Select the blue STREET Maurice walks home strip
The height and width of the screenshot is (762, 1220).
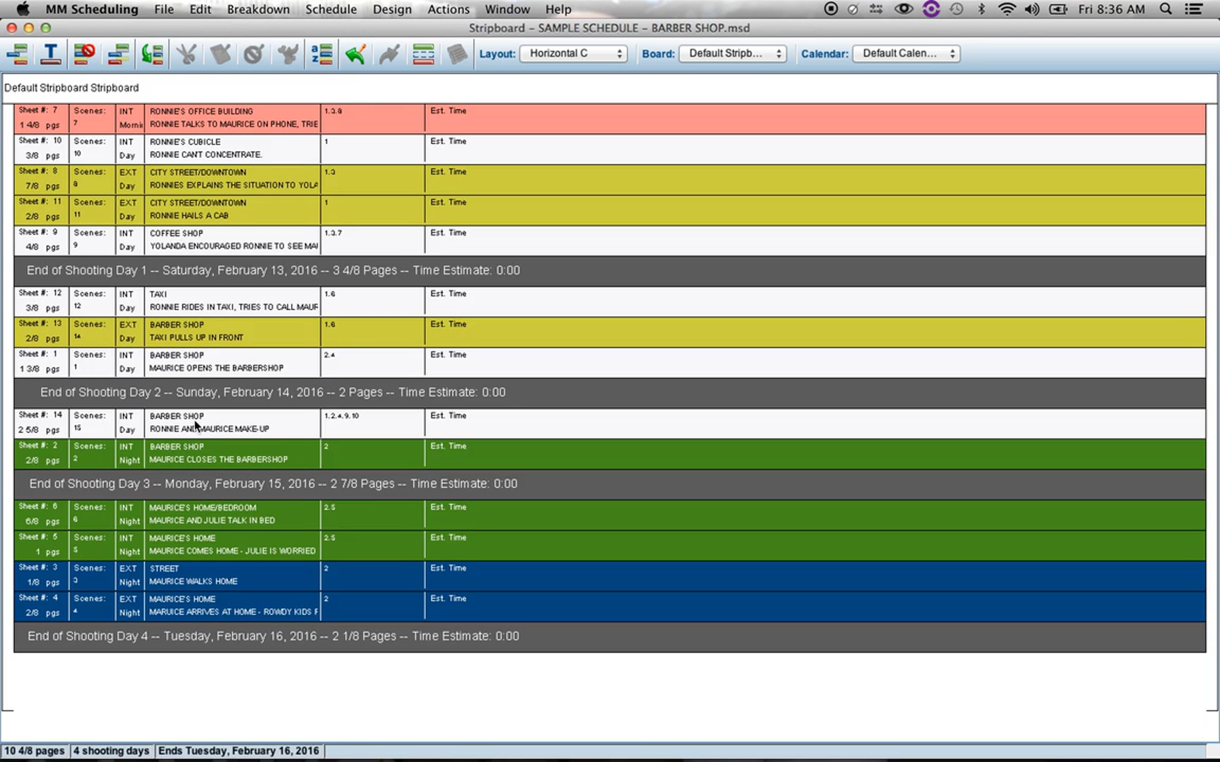[610, 576]
